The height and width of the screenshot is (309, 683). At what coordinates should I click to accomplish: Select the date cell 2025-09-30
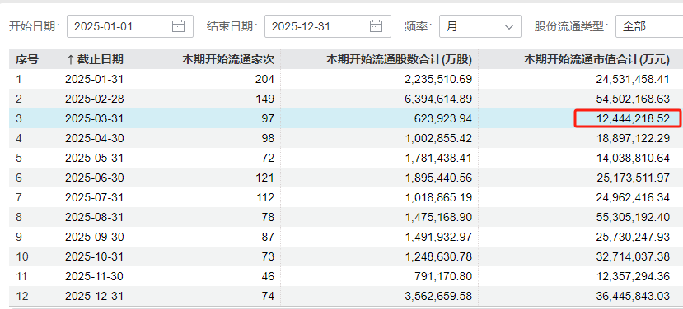coord(95,237)
